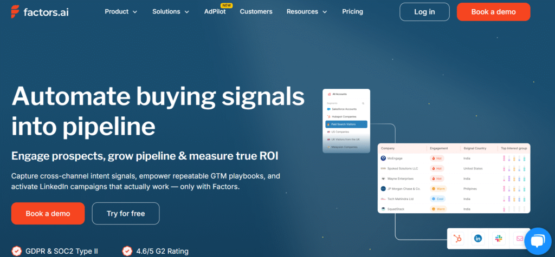The height and width of the screenshot is (257, 555).
Task: Click the HubSpot integration icon tile
Action: point(457,239)
